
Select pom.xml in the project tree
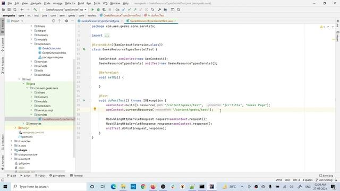pos(27,137)
